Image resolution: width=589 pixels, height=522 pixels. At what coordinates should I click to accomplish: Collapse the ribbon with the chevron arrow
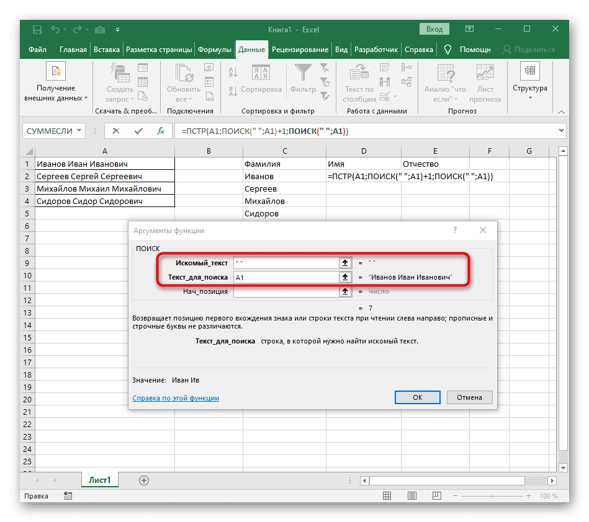(x=562, y=112)
